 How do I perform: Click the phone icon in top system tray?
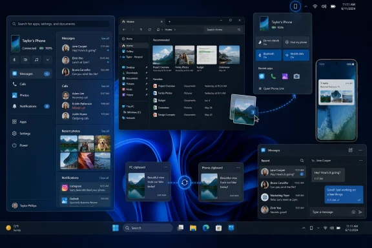coord(295,6)
